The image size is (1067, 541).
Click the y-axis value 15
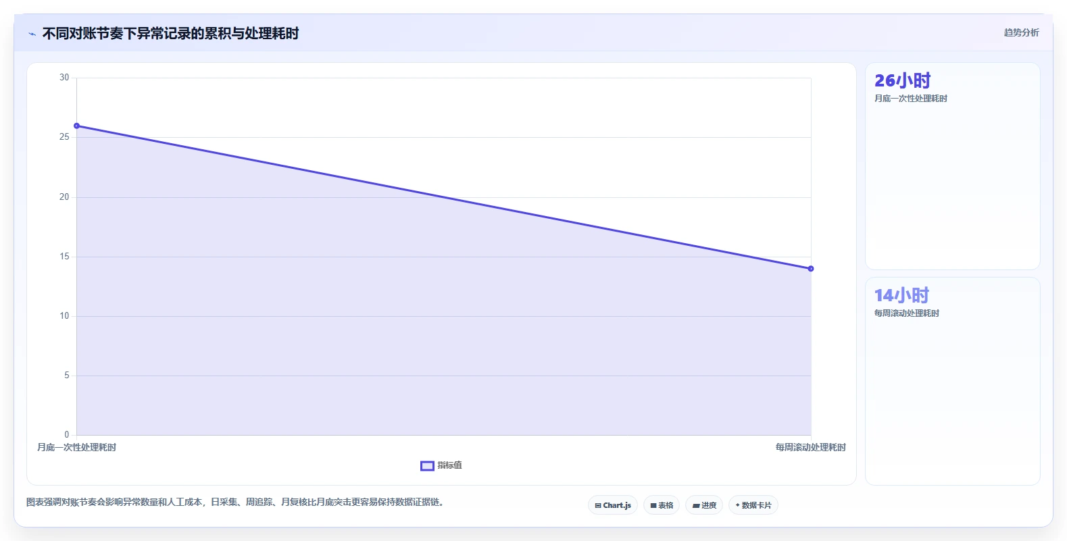coord(64,257)
